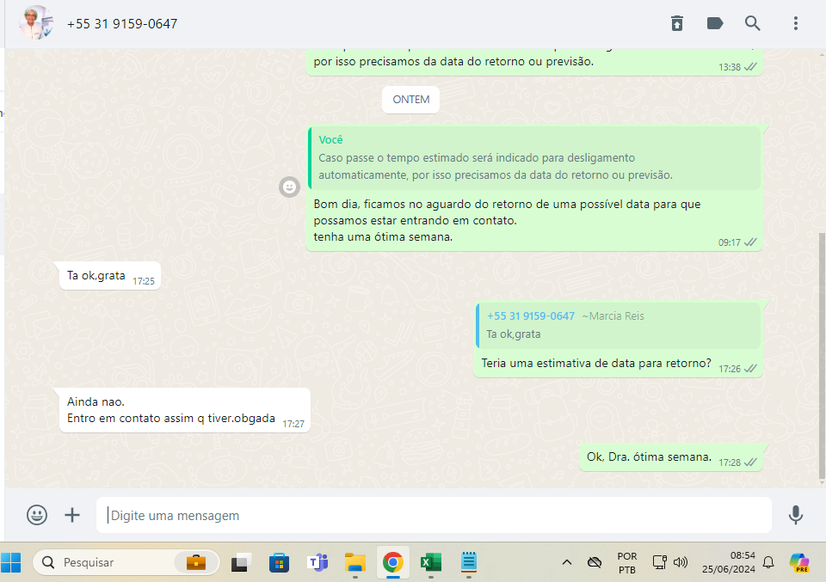Show hidden system tray icons
The image size is (826, 582).
point(567,562)
